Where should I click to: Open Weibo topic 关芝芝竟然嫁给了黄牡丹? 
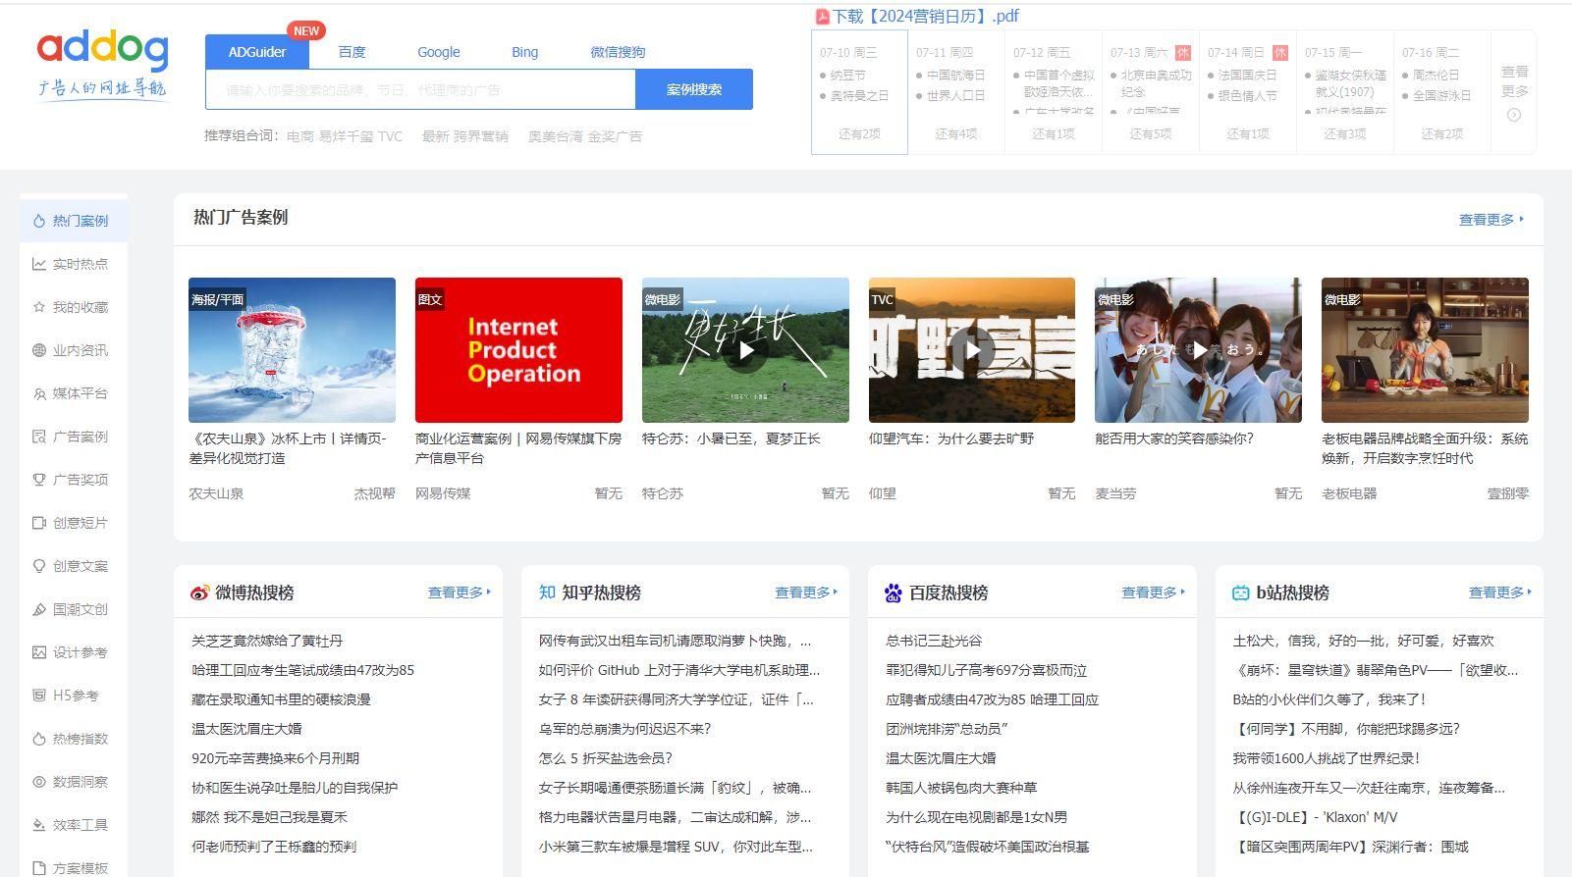click(267, 641)
